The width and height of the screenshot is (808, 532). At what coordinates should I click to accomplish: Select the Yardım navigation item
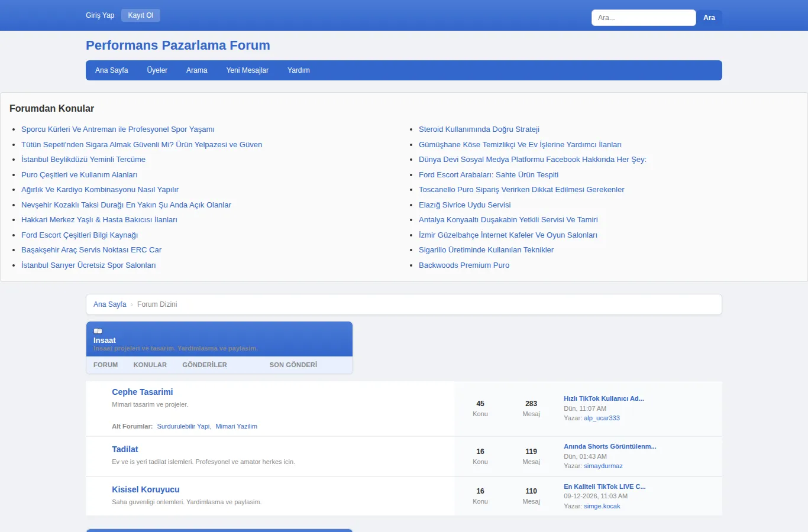(x=299, y=70)
